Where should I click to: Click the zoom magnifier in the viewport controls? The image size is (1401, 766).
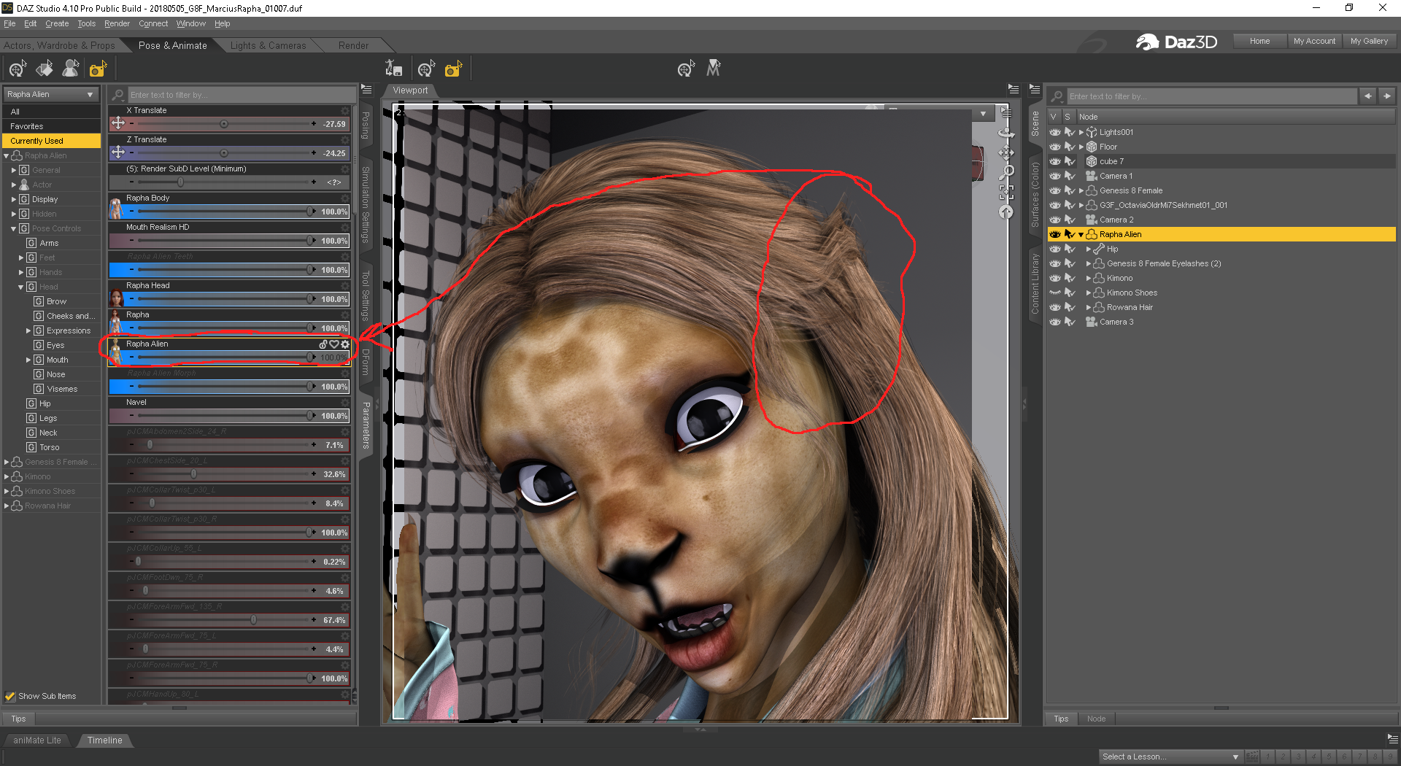tap(1007, 172)
